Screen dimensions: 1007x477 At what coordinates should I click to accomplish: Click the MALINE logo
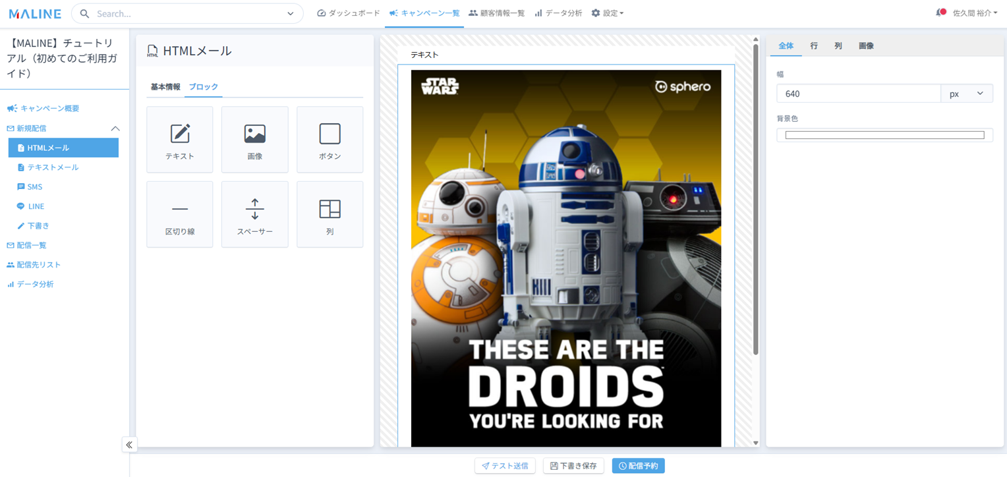(36, 13)
